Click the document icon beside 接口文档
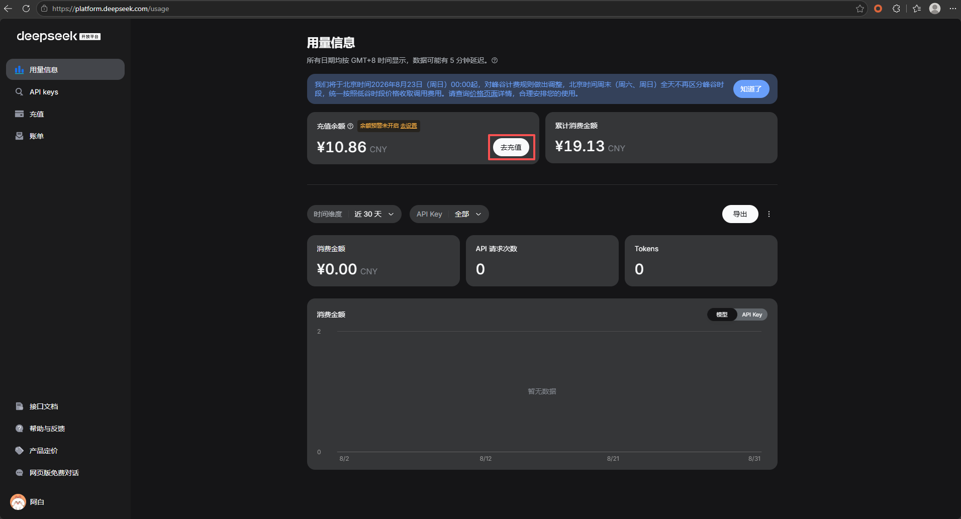The height and width of the screenshot is (519, 961). (x=19, y=406)
